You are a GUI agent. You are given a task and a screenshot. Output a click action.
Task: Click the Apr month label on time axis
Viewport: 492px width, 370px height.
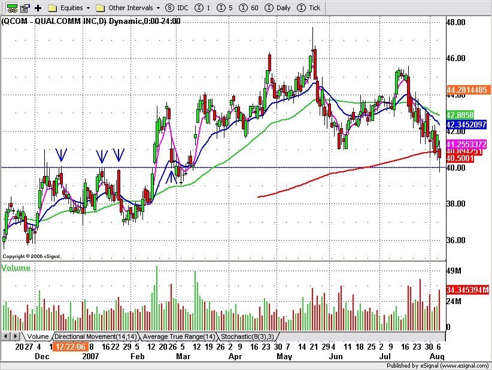pyautogui.click(x=235, y=356)
